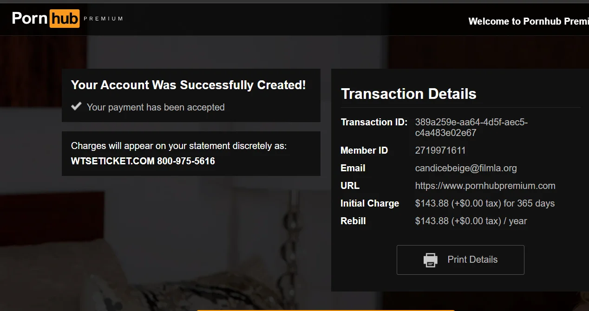This screenshot has height=311, width=589.
Task: Click the Your payment has been accepted text
Action: 156,107
